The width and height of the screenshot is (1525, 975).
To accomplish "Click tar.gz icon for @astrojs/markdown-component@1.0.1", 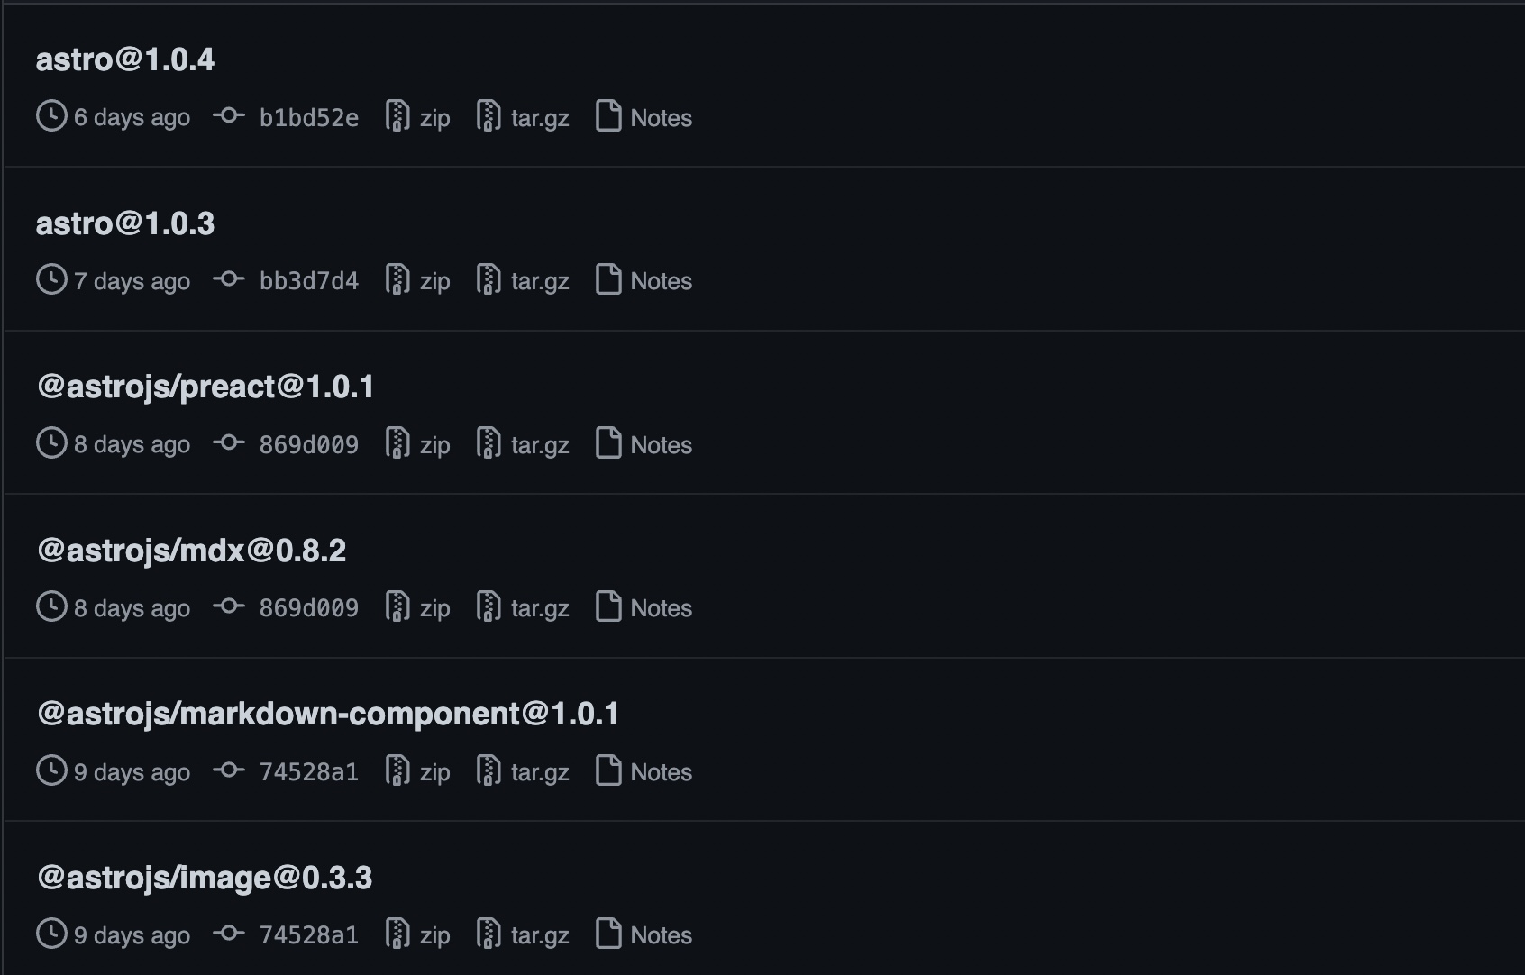I will tap(489, 770).
